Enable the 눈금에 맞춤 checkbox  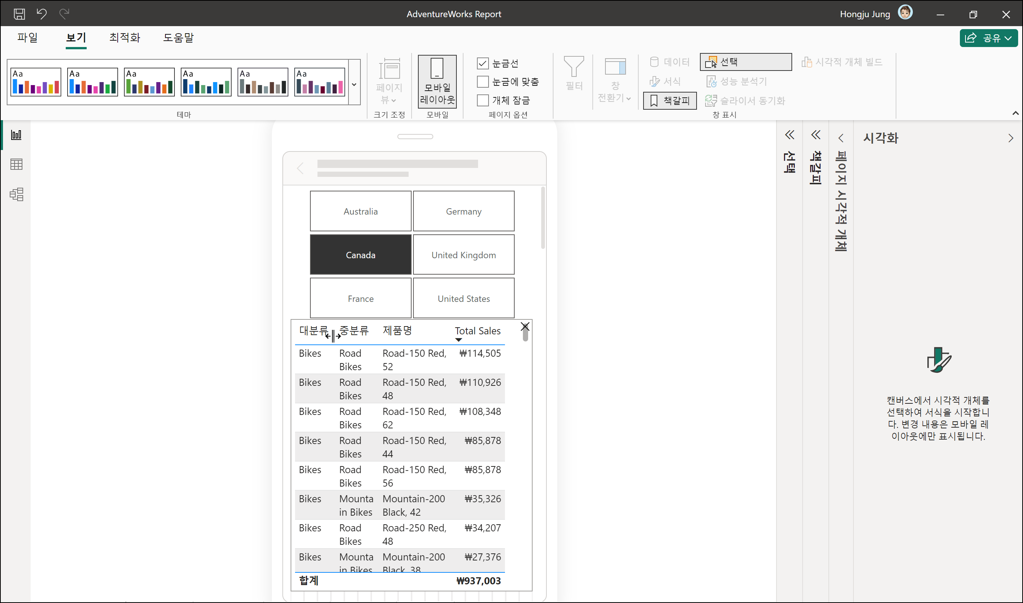[483, 82]
